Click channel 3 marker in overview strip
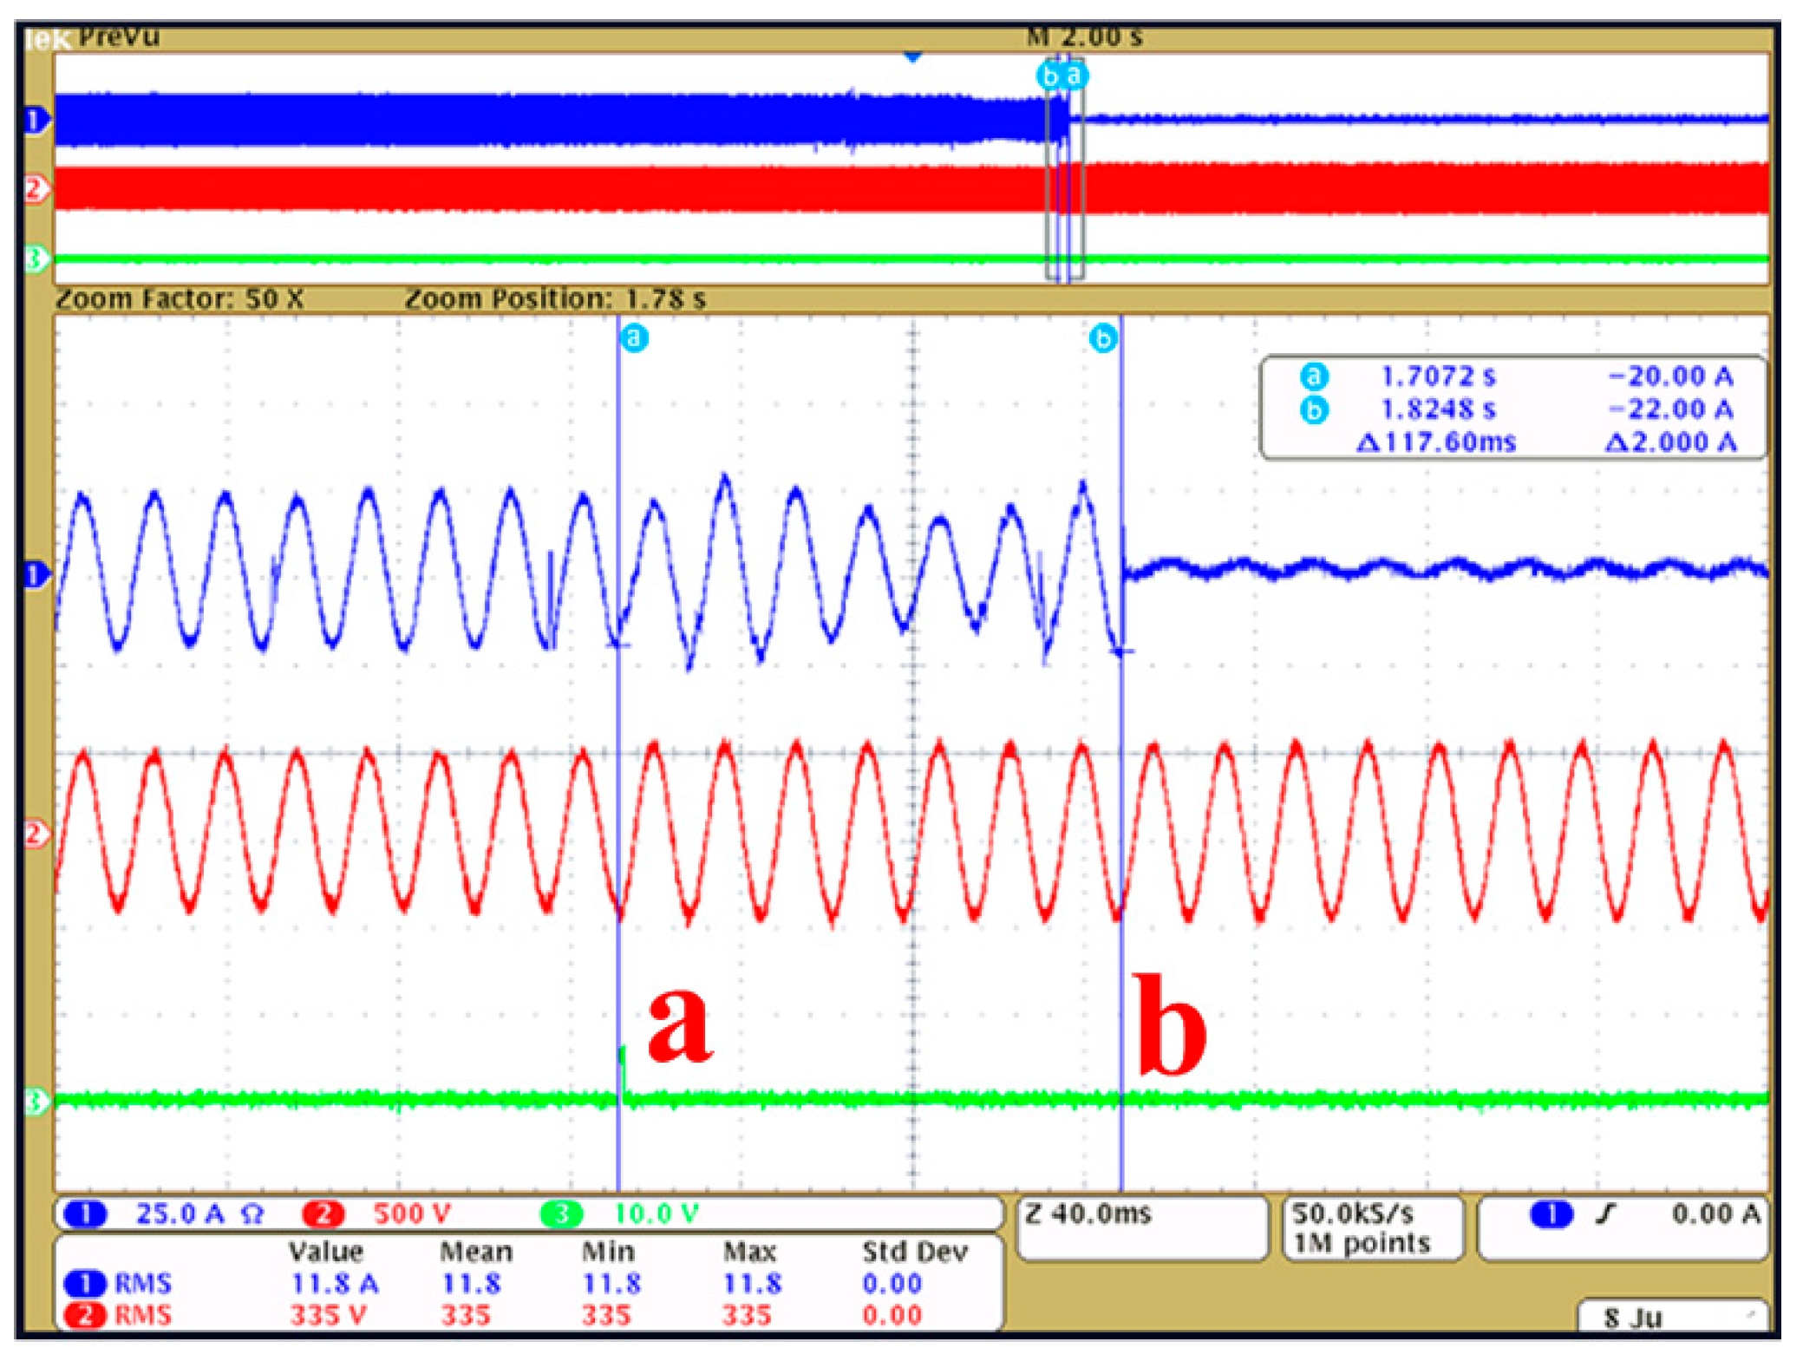The height and width of the screenshot is (1361, 1803). [x=36, y=258]
